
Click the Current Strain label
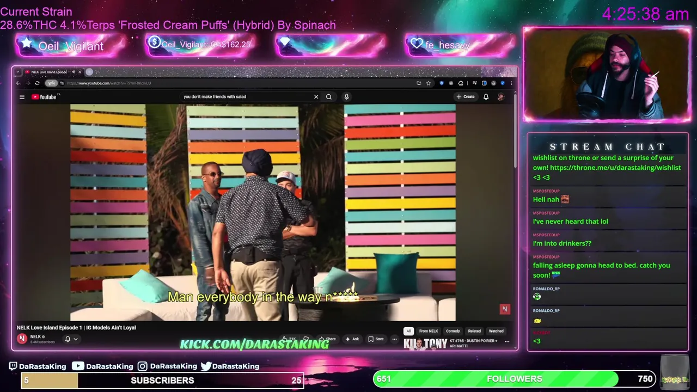36,11
